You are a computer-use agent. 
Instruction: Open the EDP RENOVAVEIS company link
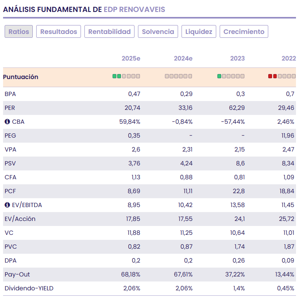click(x=134, y=9)
